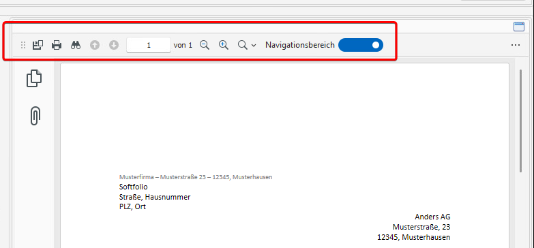Open the three-dots overflow menu
The image size is (534, 248).
(516, 45)
